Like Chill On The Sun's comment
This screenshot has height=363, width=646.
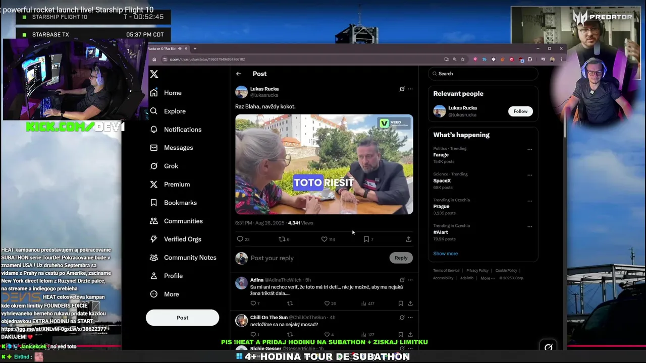point(327,334)
